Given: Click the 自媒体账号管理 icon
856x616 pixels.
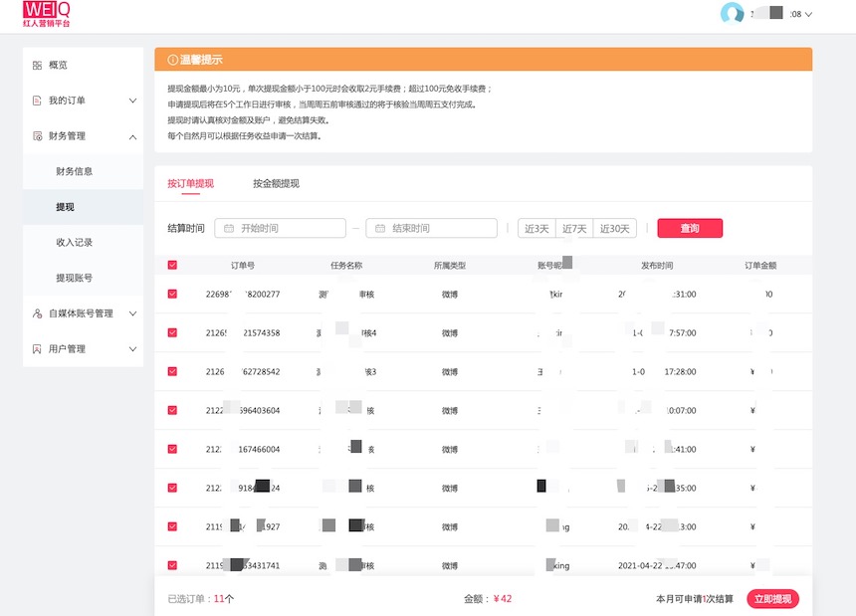Looking at the screenshot, I should pos(37,313).
